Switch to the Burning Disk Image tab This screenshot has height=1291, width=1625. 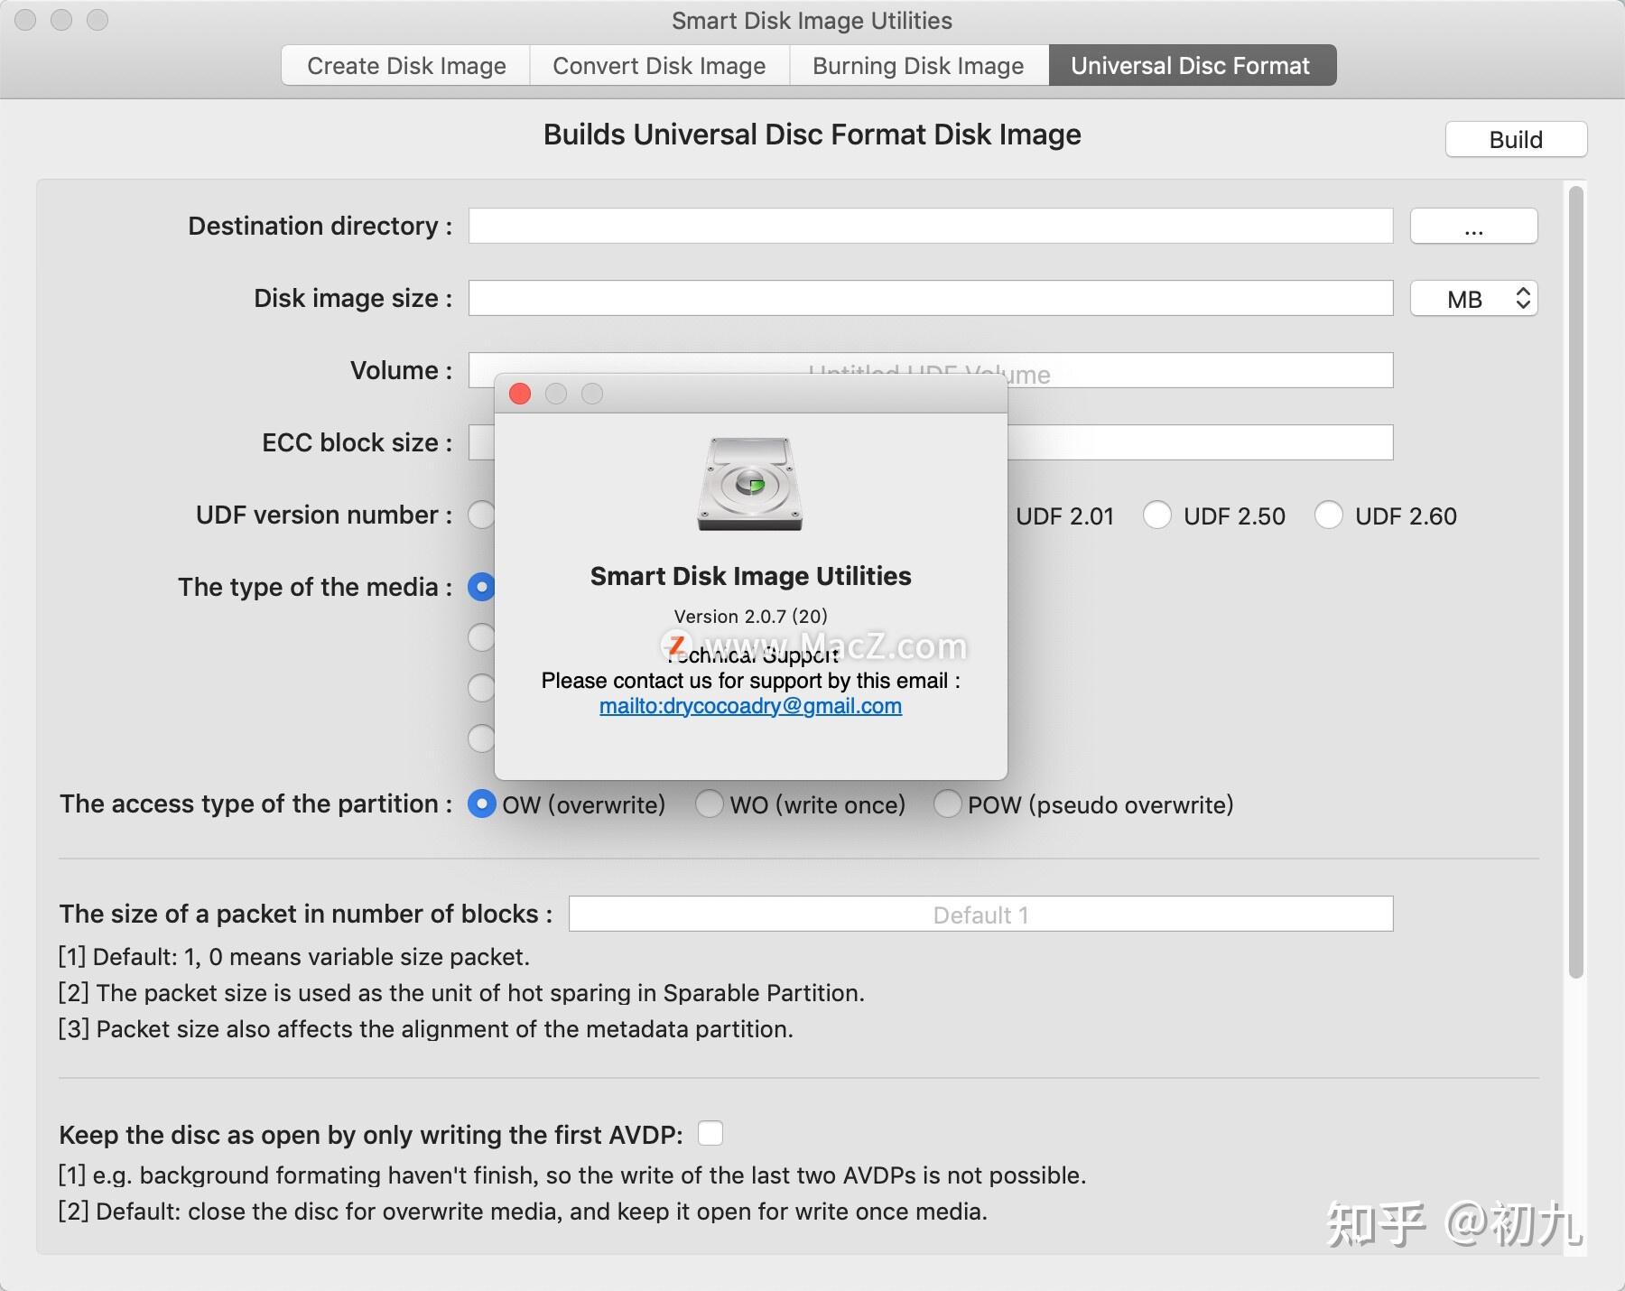[917, 65]
